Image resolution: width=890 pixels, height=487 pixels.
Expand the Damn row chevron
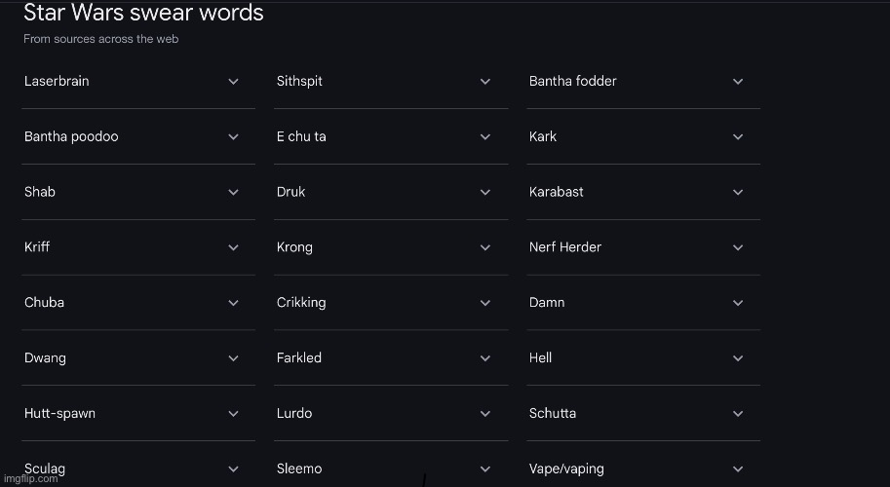[738, 303]
